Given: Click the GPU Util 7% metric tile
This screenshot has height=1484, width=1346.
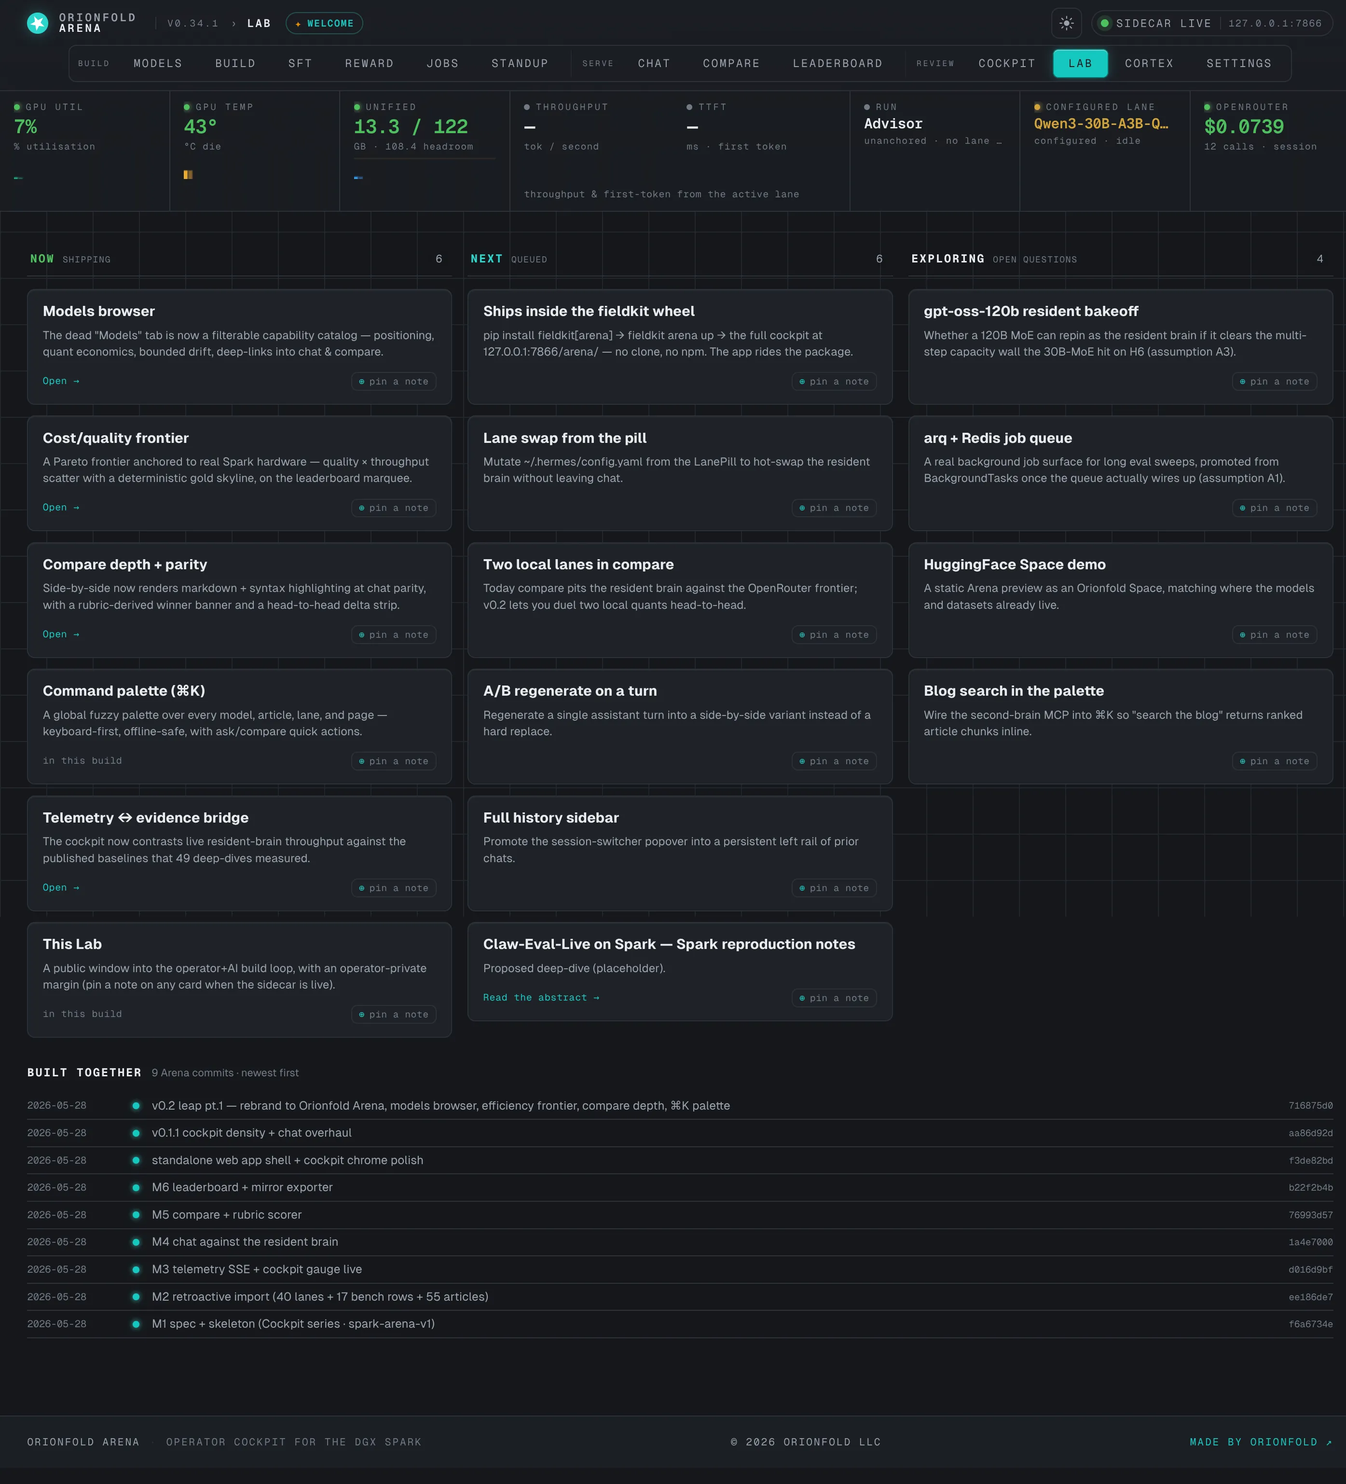Looking at the screenshot, I should click(84, 151).
